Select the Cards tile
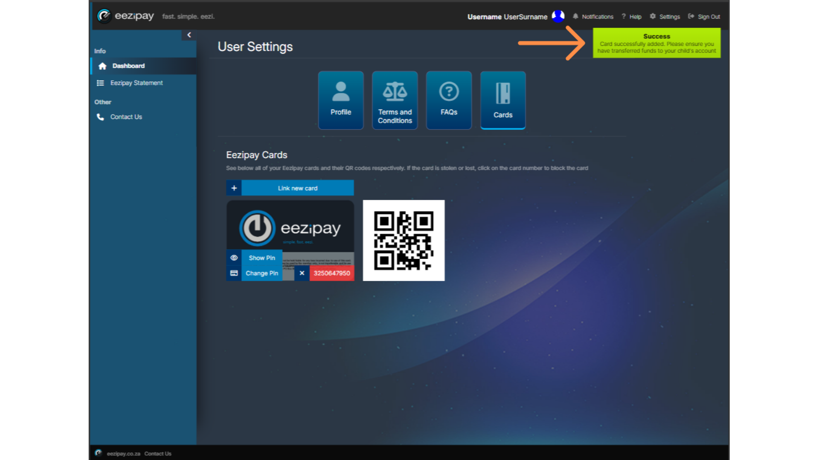Viewport: 819px width, 460px height. click(503, 100)
